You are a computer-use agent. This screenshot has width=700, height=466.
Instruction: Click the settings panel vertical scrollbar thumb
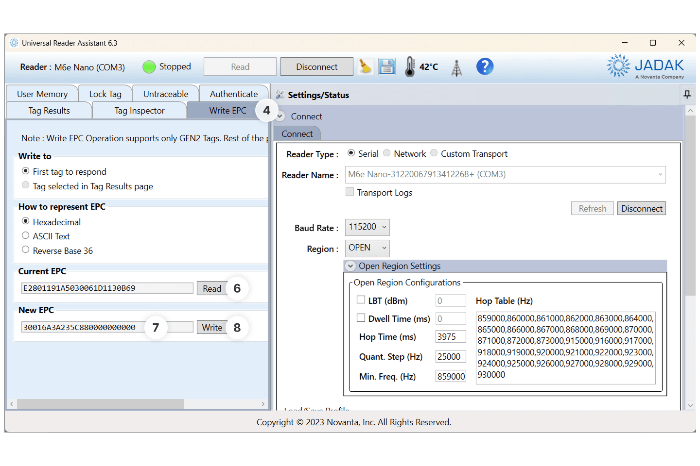pos(690,205)
